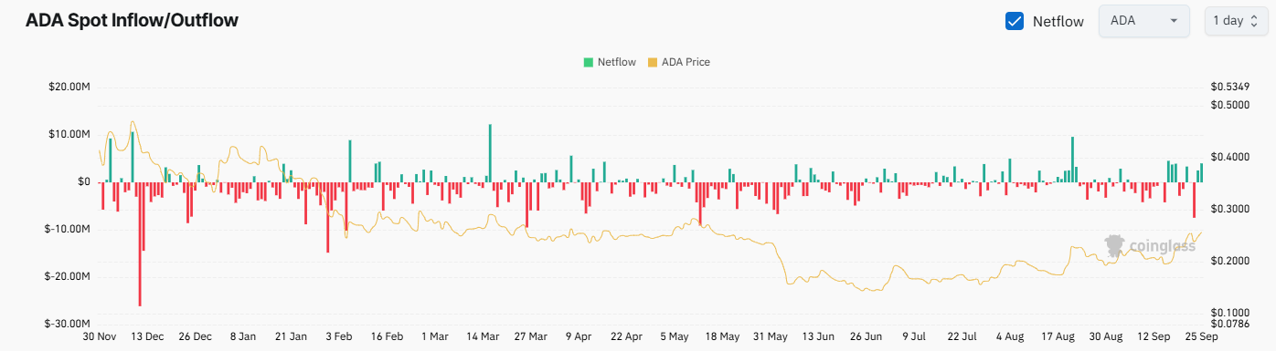The width and height of the screenshot is (1276, 351).
Task: Click the largest red outflow bar near 13 Dec
Action: 140,244
